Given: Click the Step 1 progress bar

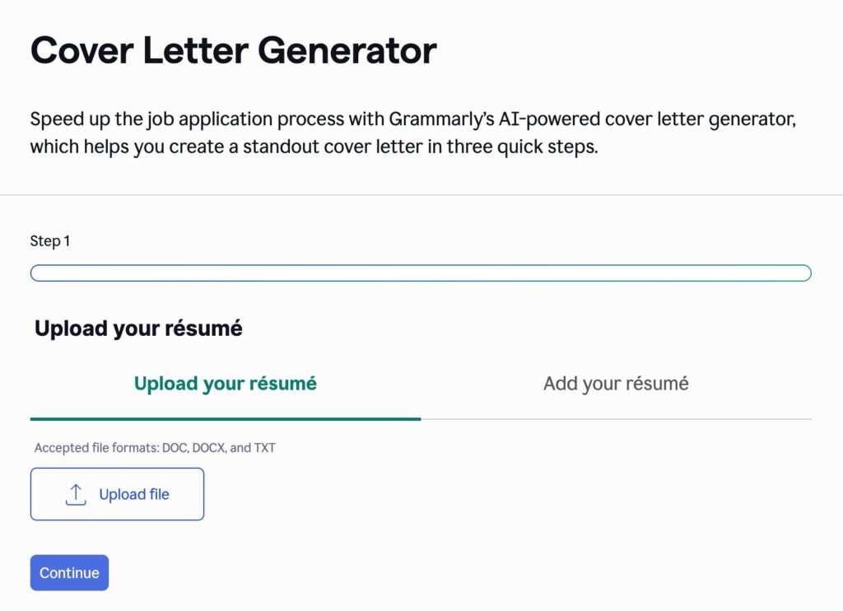Looking at the screenshot, I should (421, 273).
